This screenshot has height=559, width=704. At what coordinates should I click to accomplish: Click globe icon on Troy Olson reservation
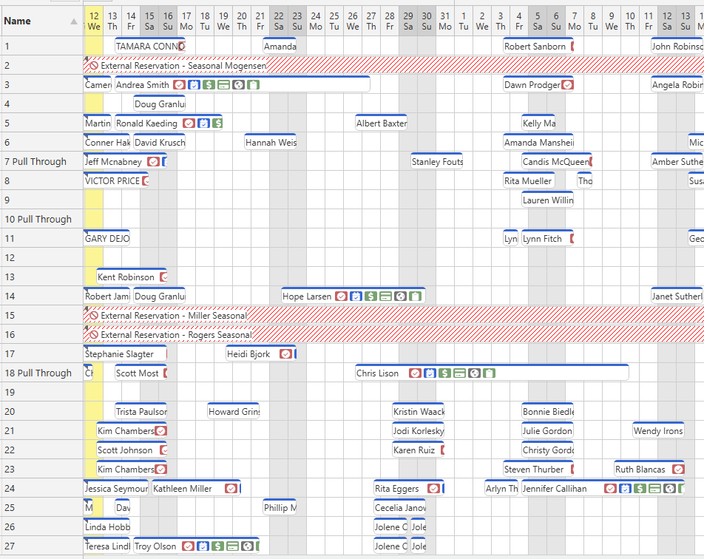tap(248, 546)
